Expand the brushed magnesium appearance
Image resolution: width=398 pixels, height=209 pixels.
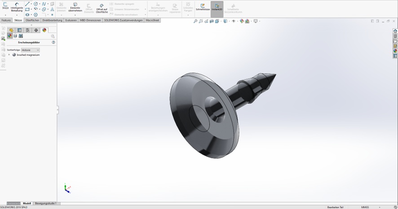pyautogui.click(x=9, y=55)
